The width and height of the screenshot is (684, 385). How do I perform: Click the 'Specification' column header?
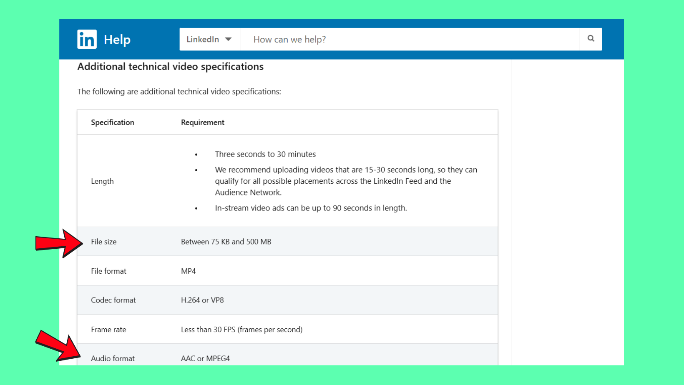point(113,122)
